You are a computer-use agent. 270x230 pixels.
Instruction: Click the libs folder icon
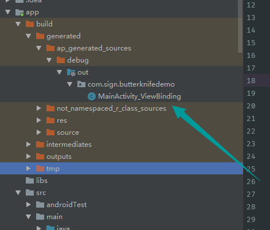pos(30,181)
